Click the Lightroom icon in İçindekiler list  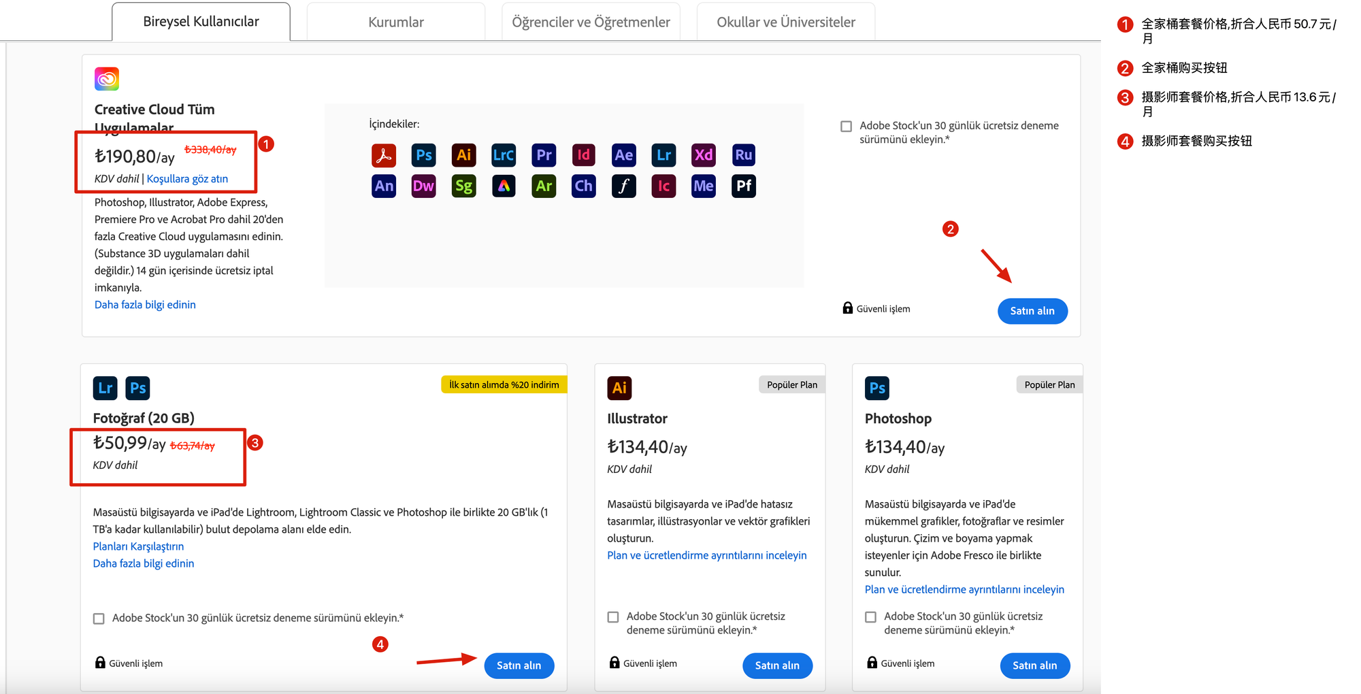coord(663,155)
